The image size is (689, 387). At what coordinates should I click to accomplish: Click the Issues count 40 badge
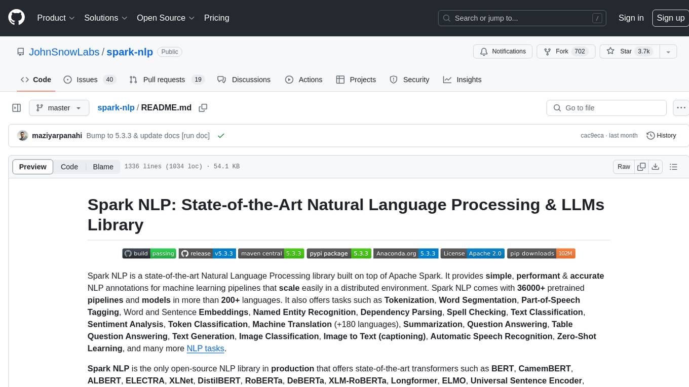[x=109, y=80]
